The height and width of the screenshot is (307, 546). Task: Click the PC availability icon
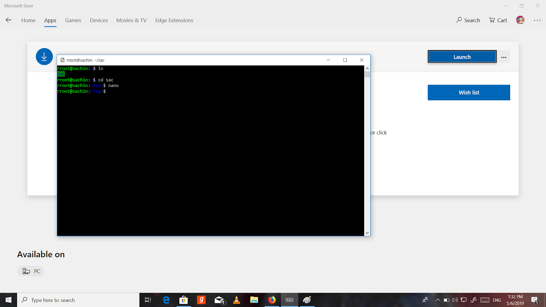pyautogui.click(x=26, y=271)
